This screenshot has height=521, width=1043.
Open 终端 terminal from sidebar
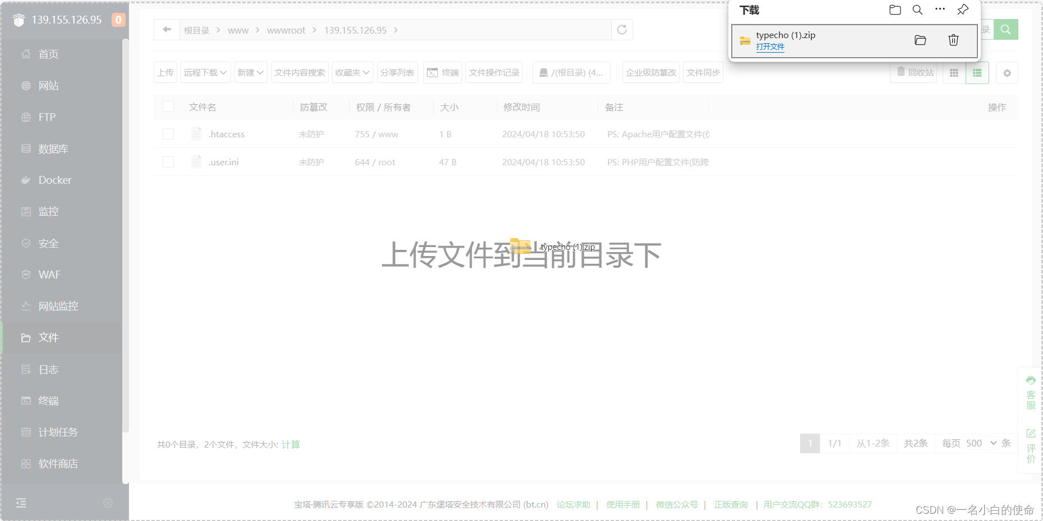[x=48, y=401]
